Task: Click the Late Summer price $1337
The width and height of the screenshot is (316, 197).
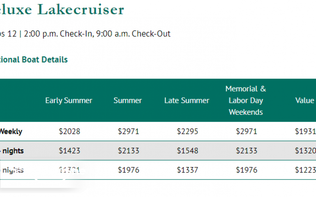Action: pyautogui.click(x=187, y=170)
